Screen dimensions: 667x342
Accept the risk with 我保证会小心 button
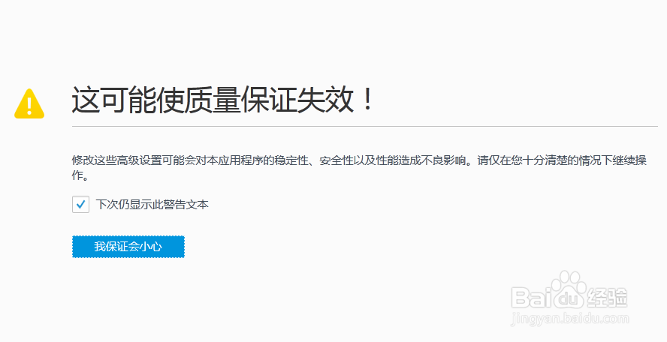click(128, 247)
